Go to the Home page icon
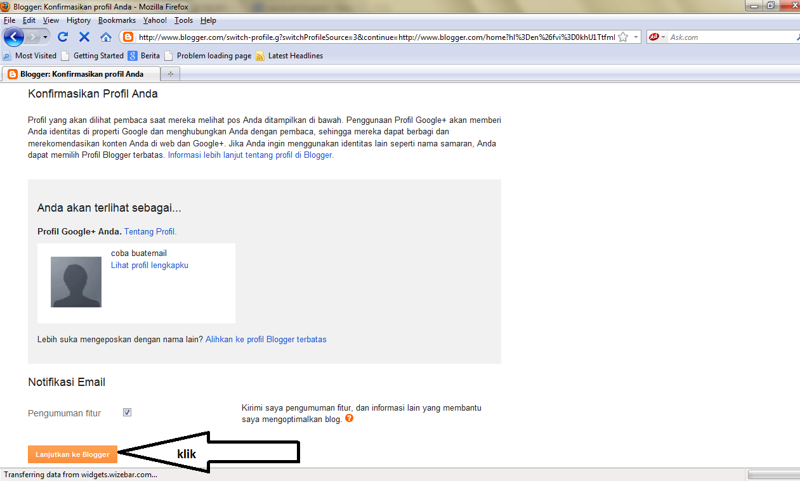The width and height of the screenshot is (800, 481). 106,37
